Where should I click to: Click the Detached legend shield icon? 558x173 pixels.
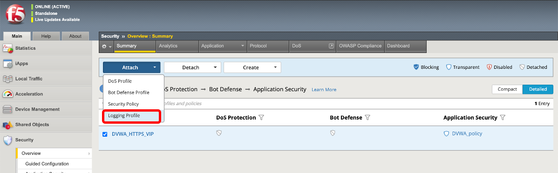(522, 67)
